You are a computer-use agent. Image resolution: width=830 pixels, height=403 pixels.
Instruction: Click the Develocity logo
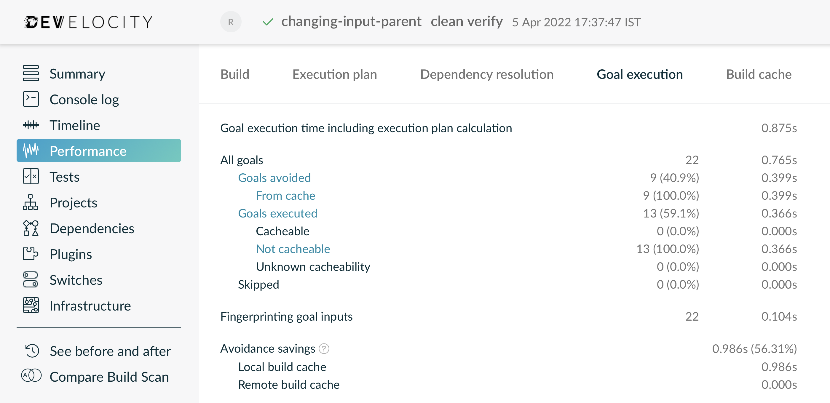coord(87,22)
